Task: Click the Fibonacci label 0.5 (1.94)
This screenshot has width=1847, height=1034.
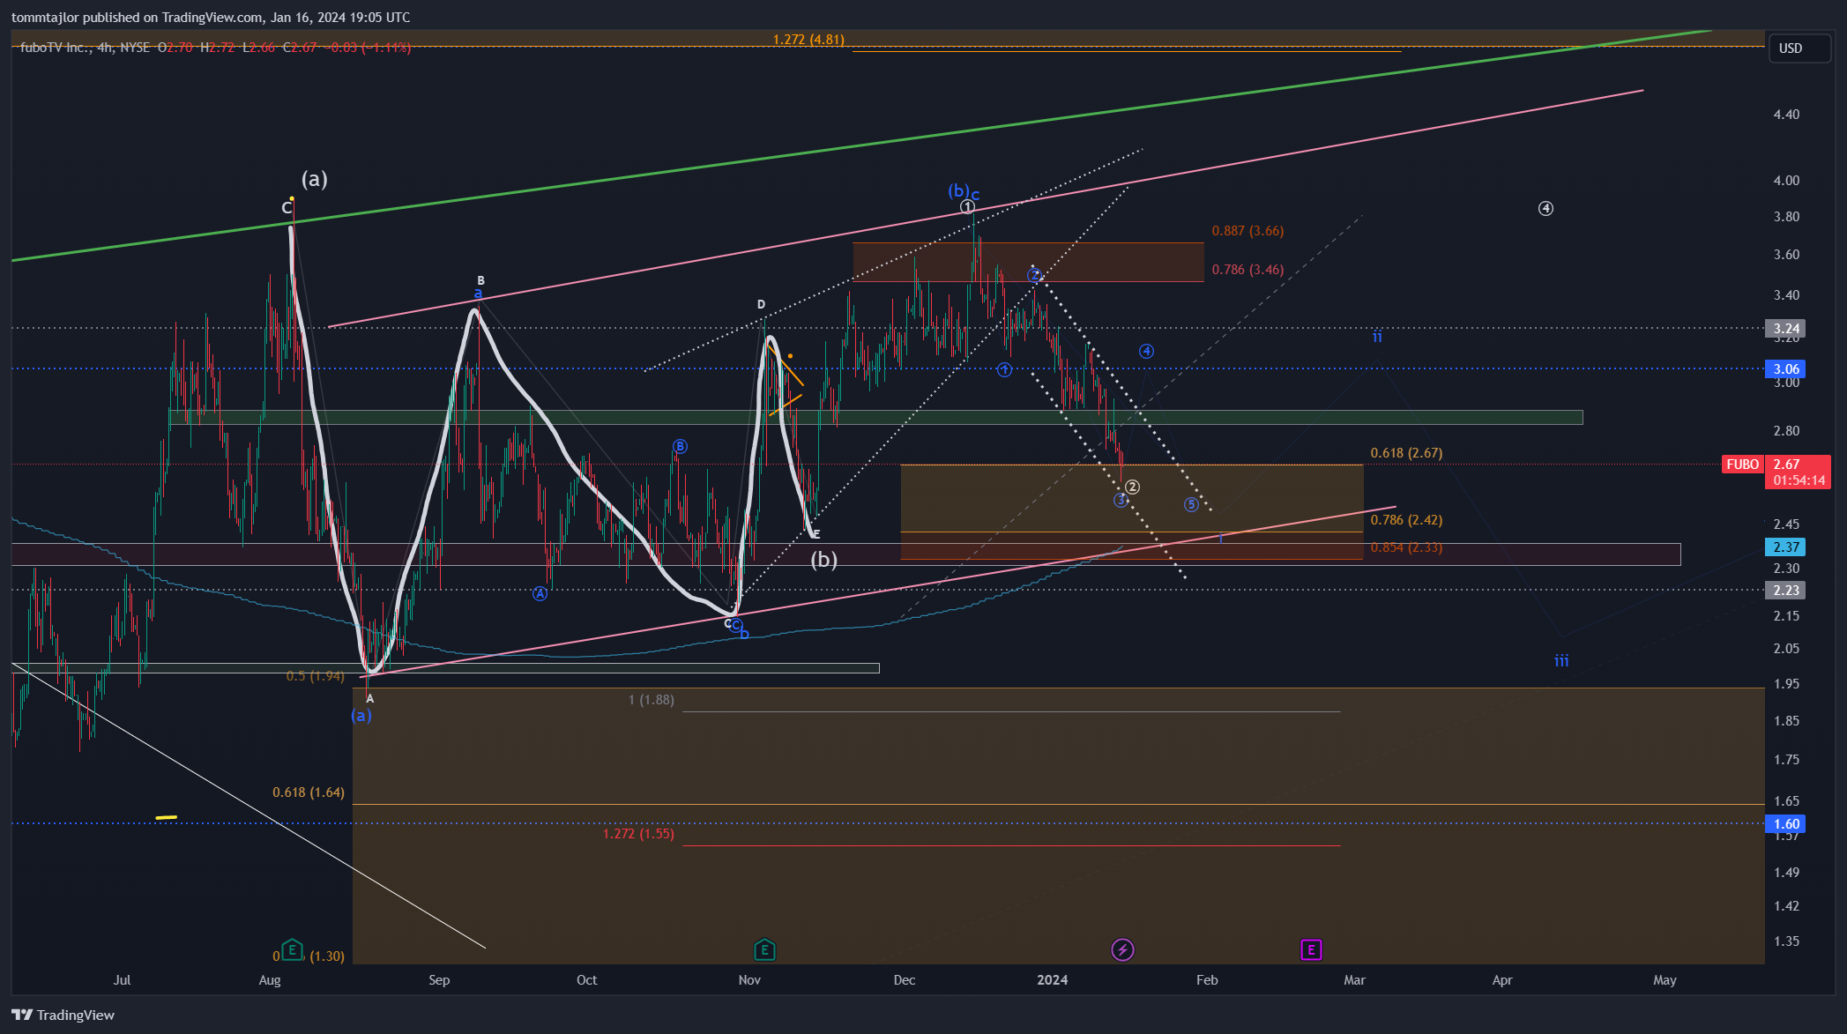Action: coord(316,676)
